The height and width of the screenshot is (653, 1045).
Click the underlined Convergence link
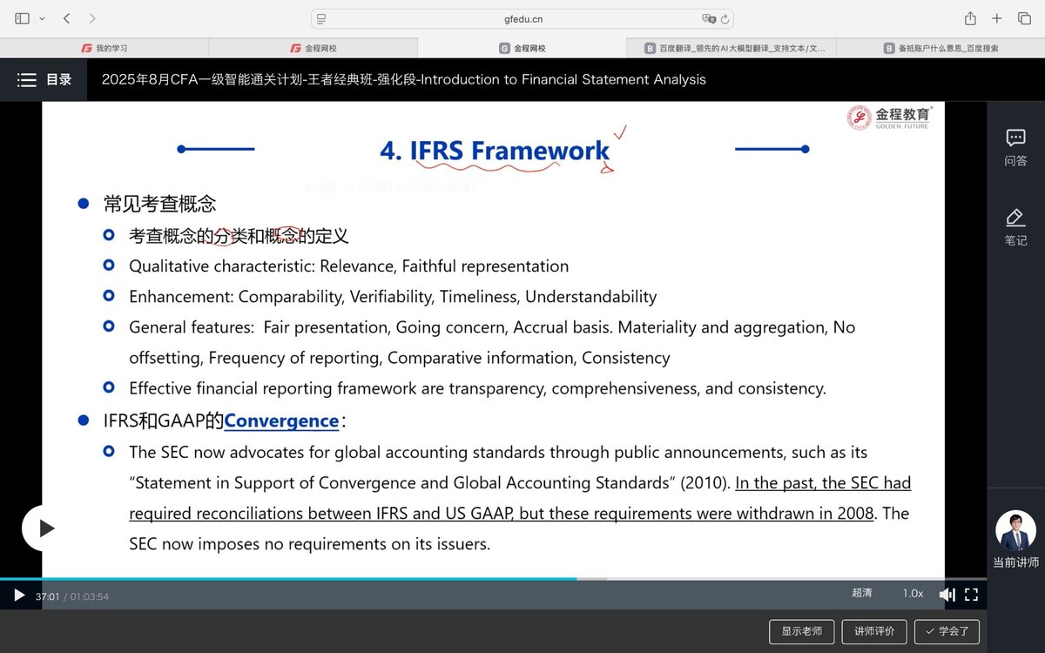coord(281,421)
